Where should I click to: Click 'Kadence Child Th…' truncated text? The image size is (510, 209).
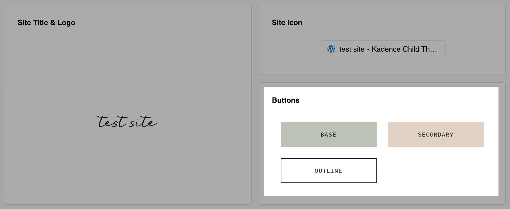[x=404, y=49]
